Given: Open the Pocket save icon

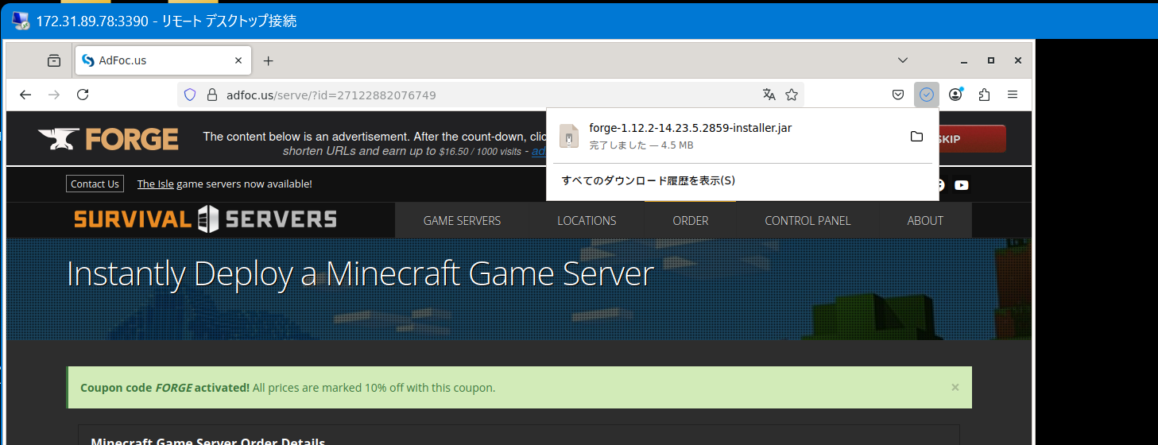Looking at the screenshot, I should (x=897, y=95).
